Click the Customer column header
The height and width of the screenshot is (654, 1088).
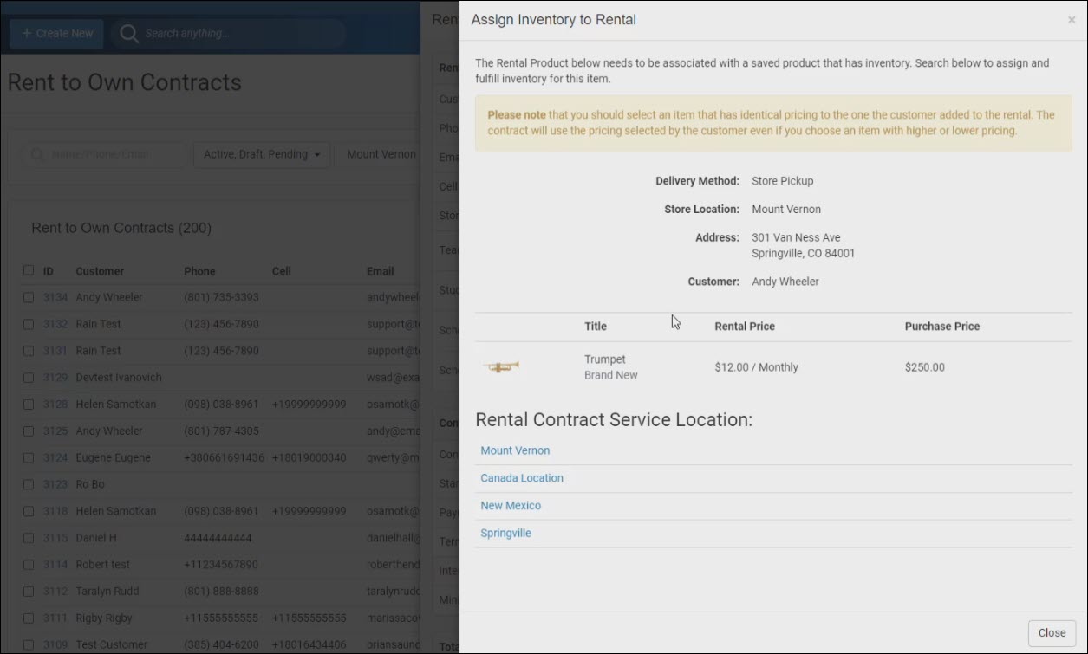(x=100, y=271)
